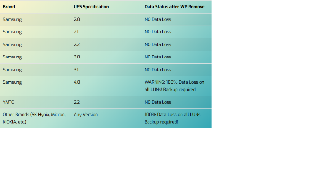Select NO Data Loss in the Samsung 2.1 row

pos(158,32)
